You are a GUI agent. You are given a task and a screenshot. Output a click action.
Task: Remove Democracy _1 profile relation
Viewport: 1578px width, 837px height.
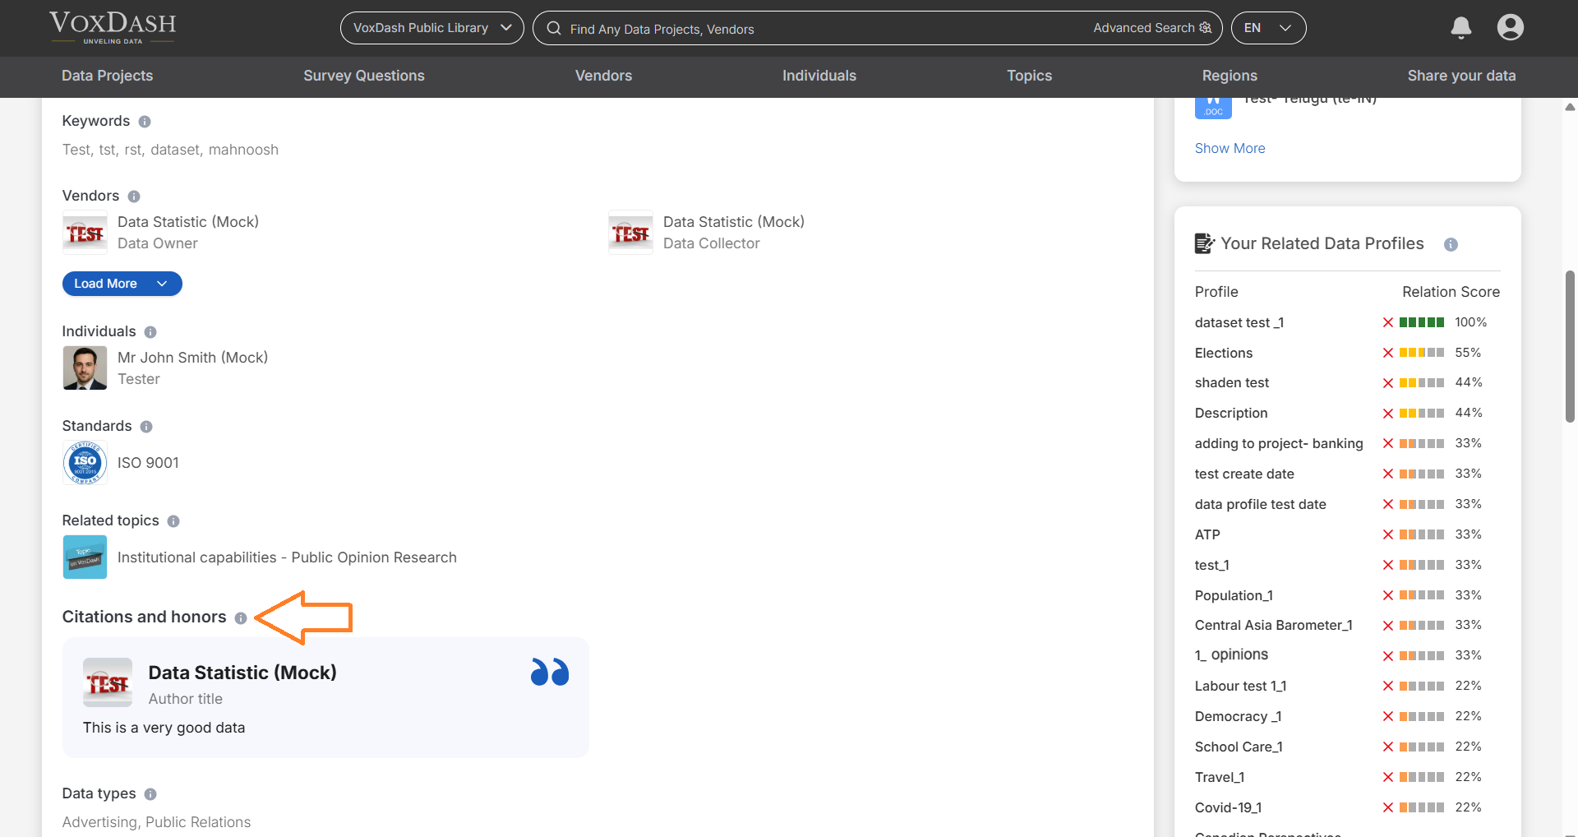(1388, 716)
